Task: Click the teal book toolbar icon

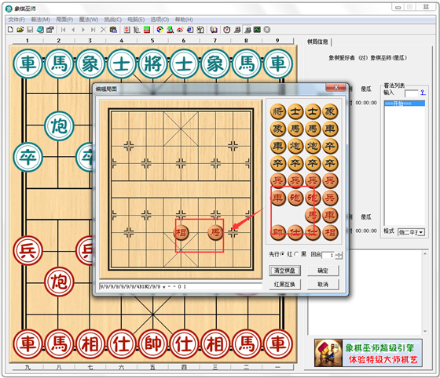Action: [x=40, y=29]
